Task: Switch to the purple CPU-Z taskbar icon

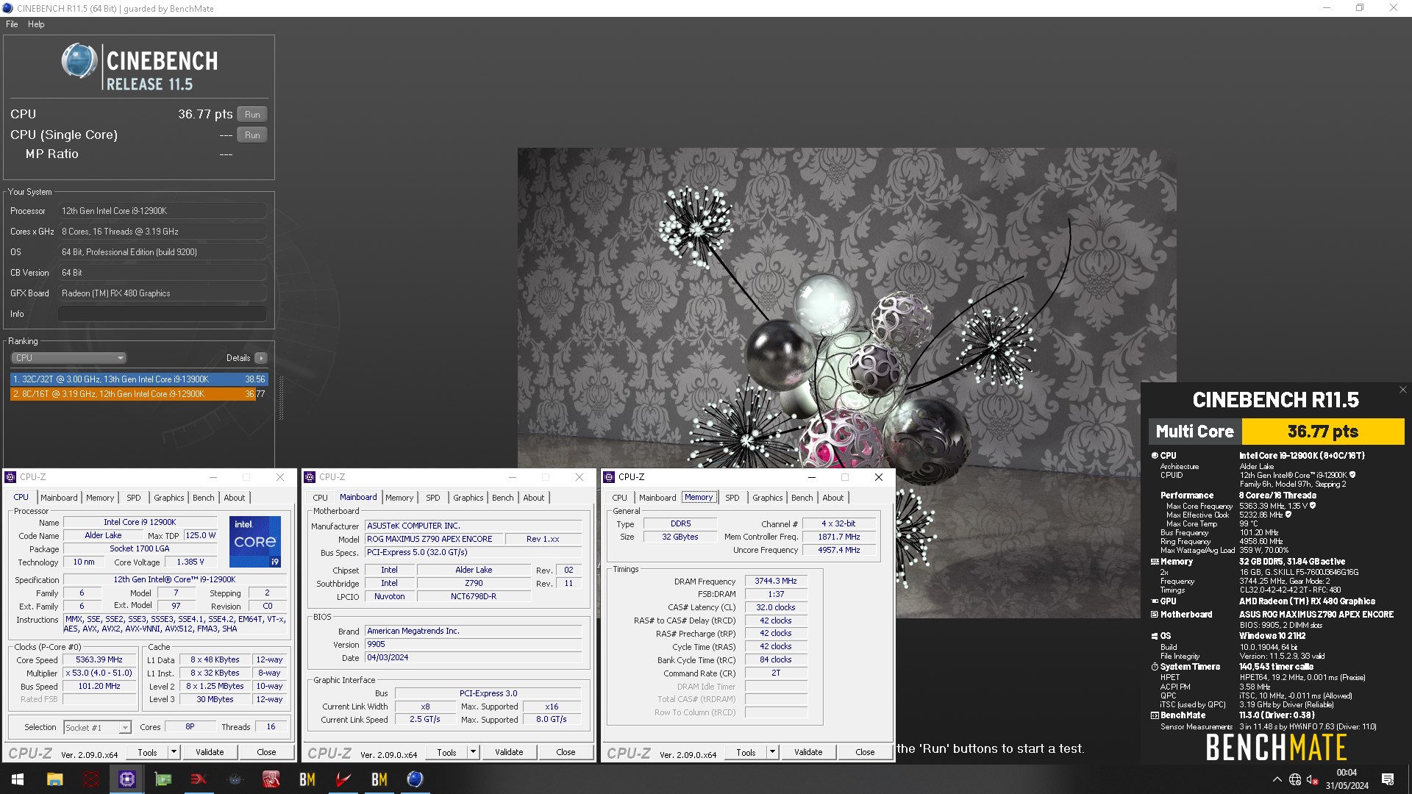Action: coord(127,779)
